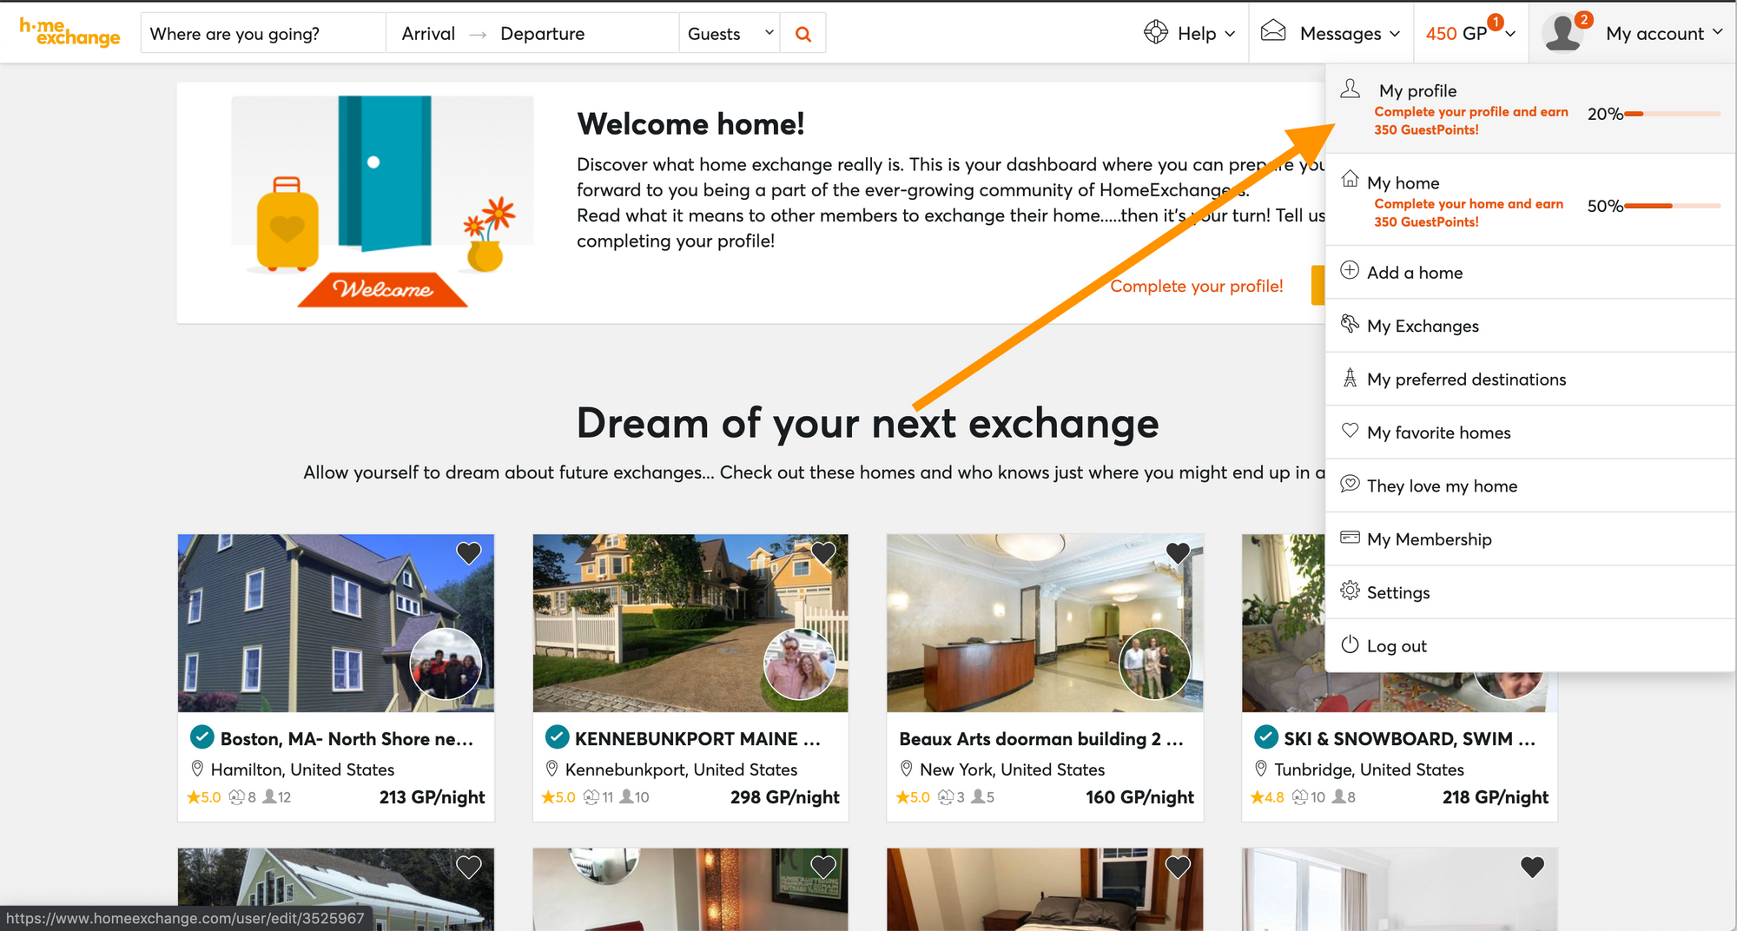Click the Log out power icon

click(1350, 644)
